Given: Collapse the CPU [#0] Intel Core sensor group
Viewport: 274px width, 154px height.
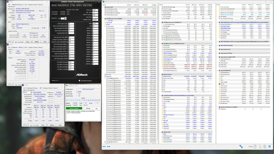Looking at the screenshot, I should point(103,18).
